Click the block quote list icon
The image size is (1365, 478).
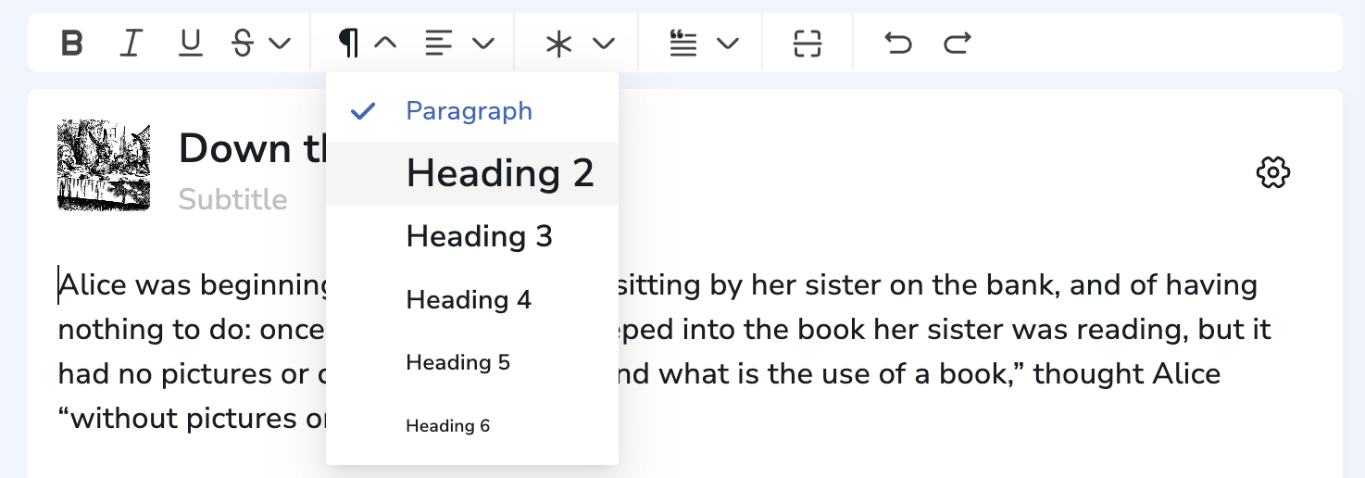(x=683, y=44)
